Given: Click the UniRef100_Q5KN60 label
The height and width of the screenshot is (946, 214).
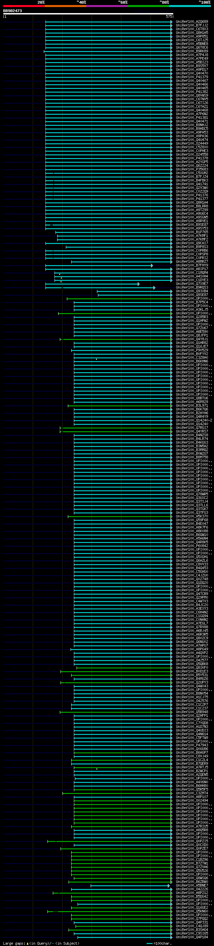Looking at the screenshot, I should click(192, 911).
